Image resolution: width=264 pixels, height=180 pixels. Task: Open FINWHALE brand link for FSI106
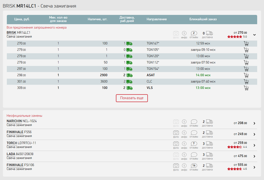click(15, 165)
